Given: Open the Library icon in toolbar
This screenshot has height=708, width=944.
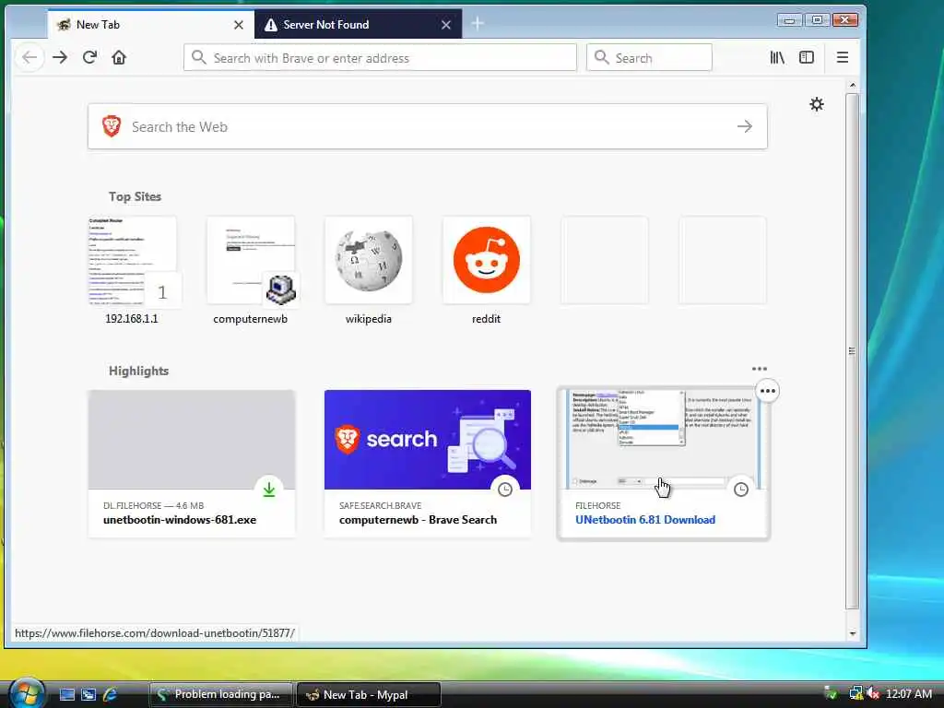Looking at the screenshot, I should pyautogui.click(x=776, y=58).
